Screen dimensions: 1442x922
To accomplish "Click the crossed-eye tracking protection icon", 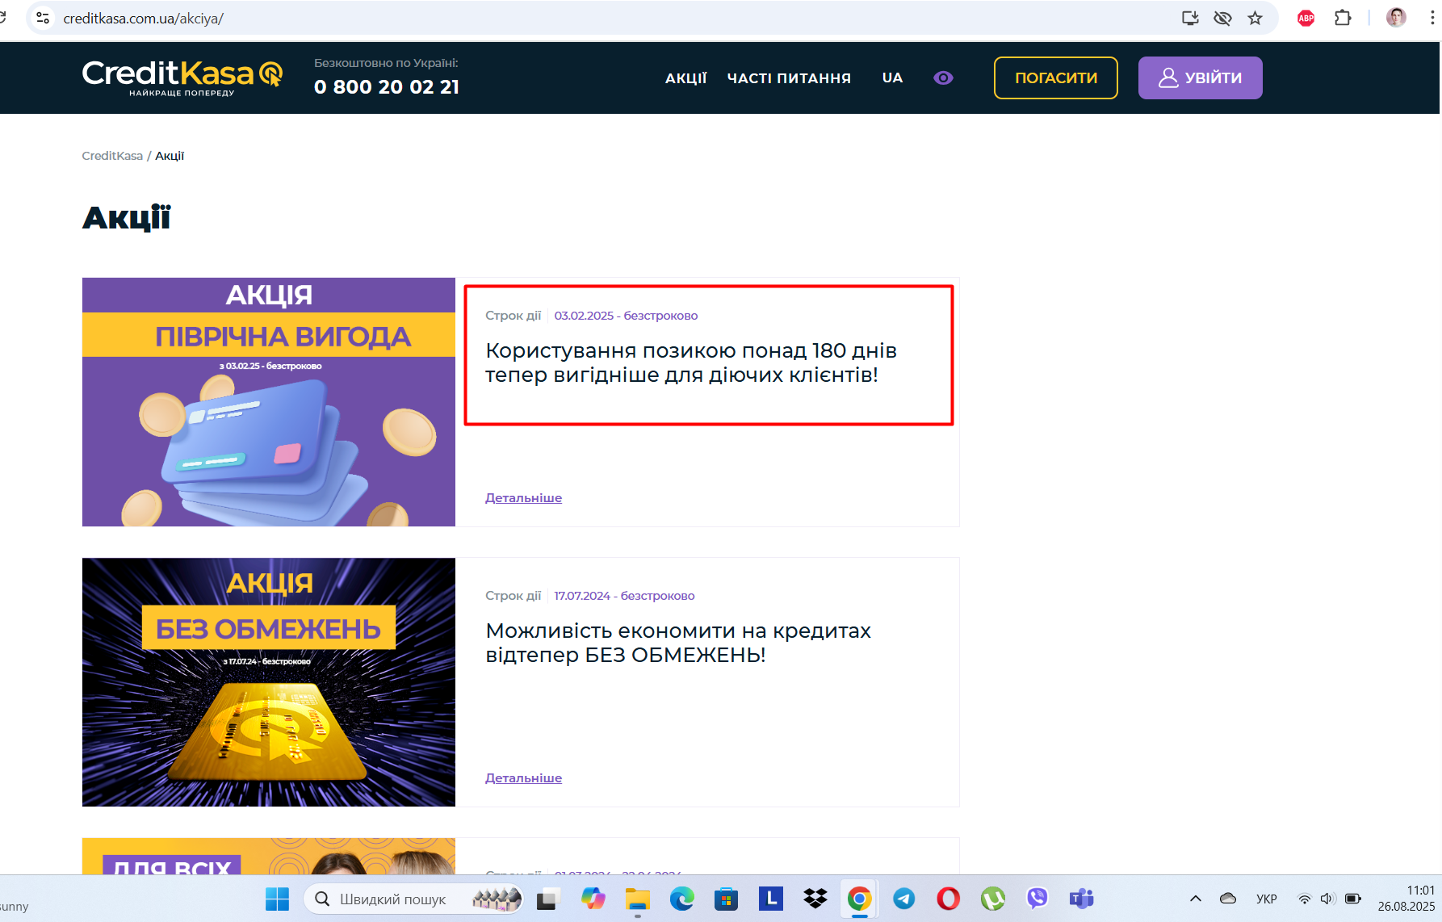I will coord(1222,18).
